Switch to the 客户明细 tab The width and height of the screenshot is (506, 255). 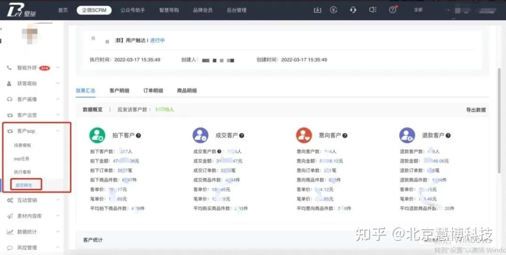119,91
